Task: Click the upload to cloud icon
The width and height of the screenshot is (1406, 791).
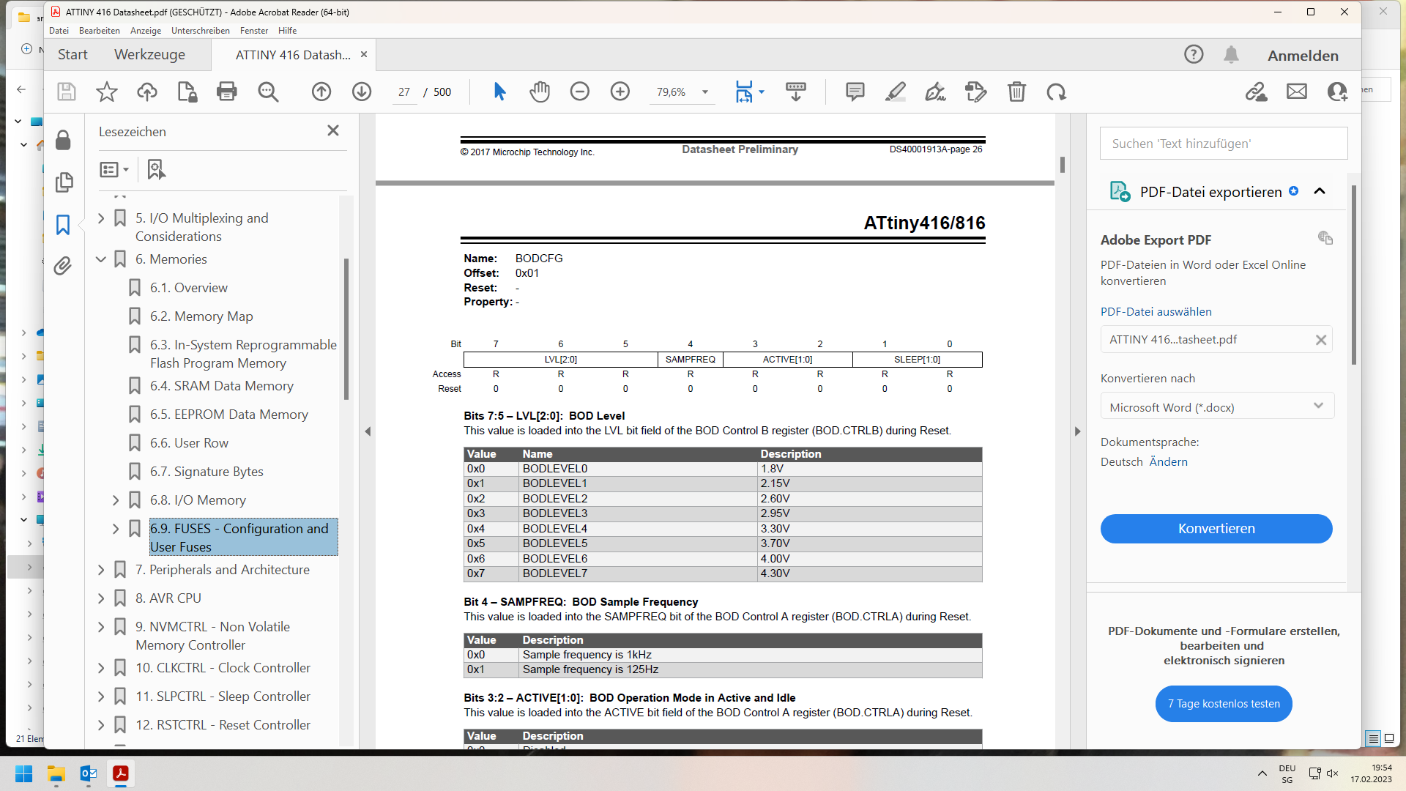Action: click(x=147, y=92)
